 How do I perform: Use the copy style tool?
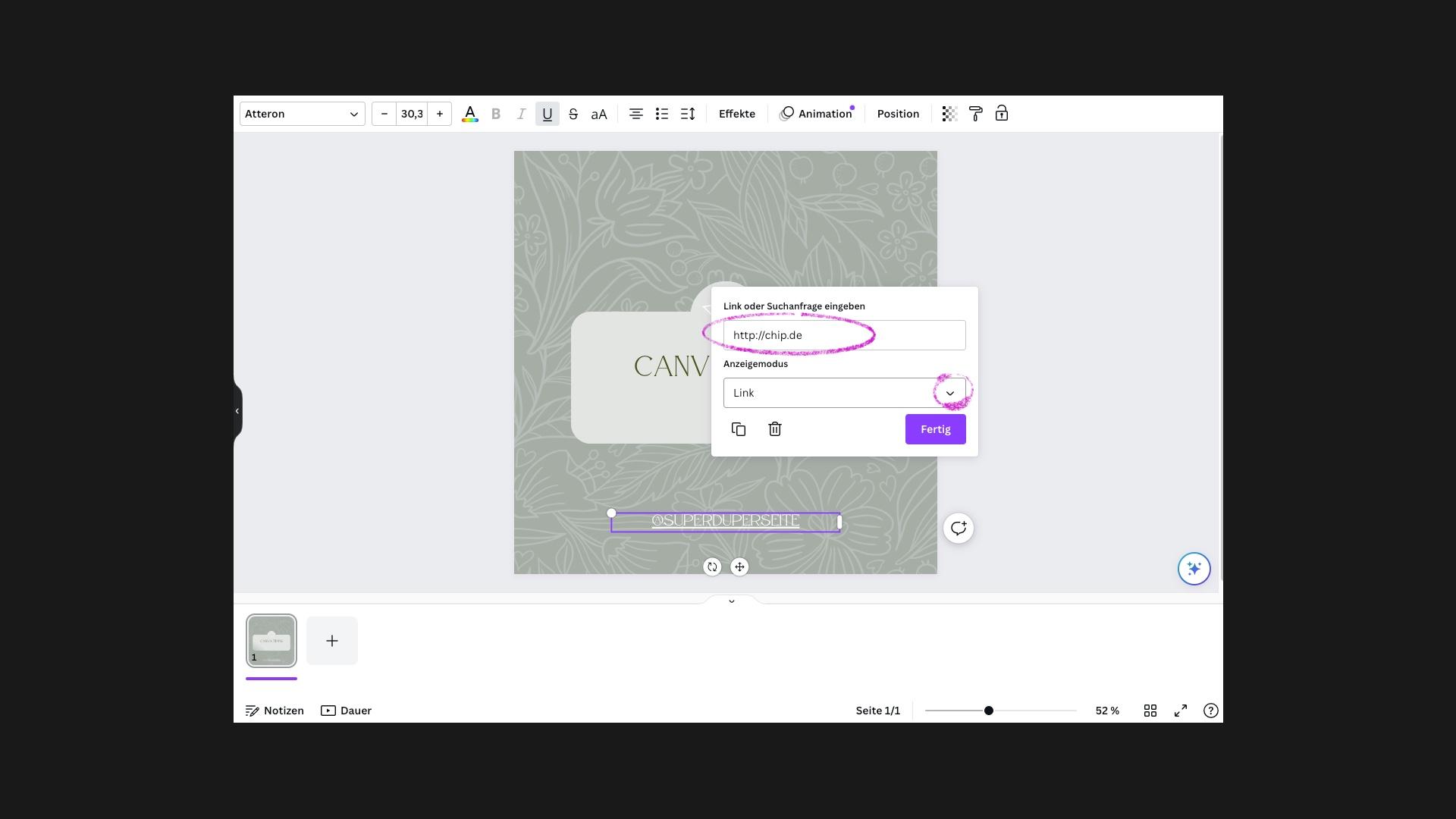(x=974, y=114)
